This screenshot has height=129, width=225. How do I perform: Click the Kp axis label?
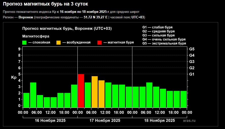pos(14,78)
